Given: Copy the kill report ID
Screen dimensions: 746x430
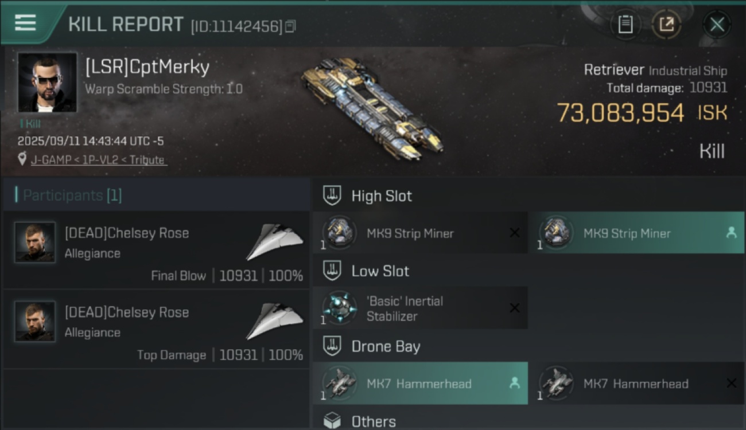Looking at the screenshot, I should coord(290,26).
